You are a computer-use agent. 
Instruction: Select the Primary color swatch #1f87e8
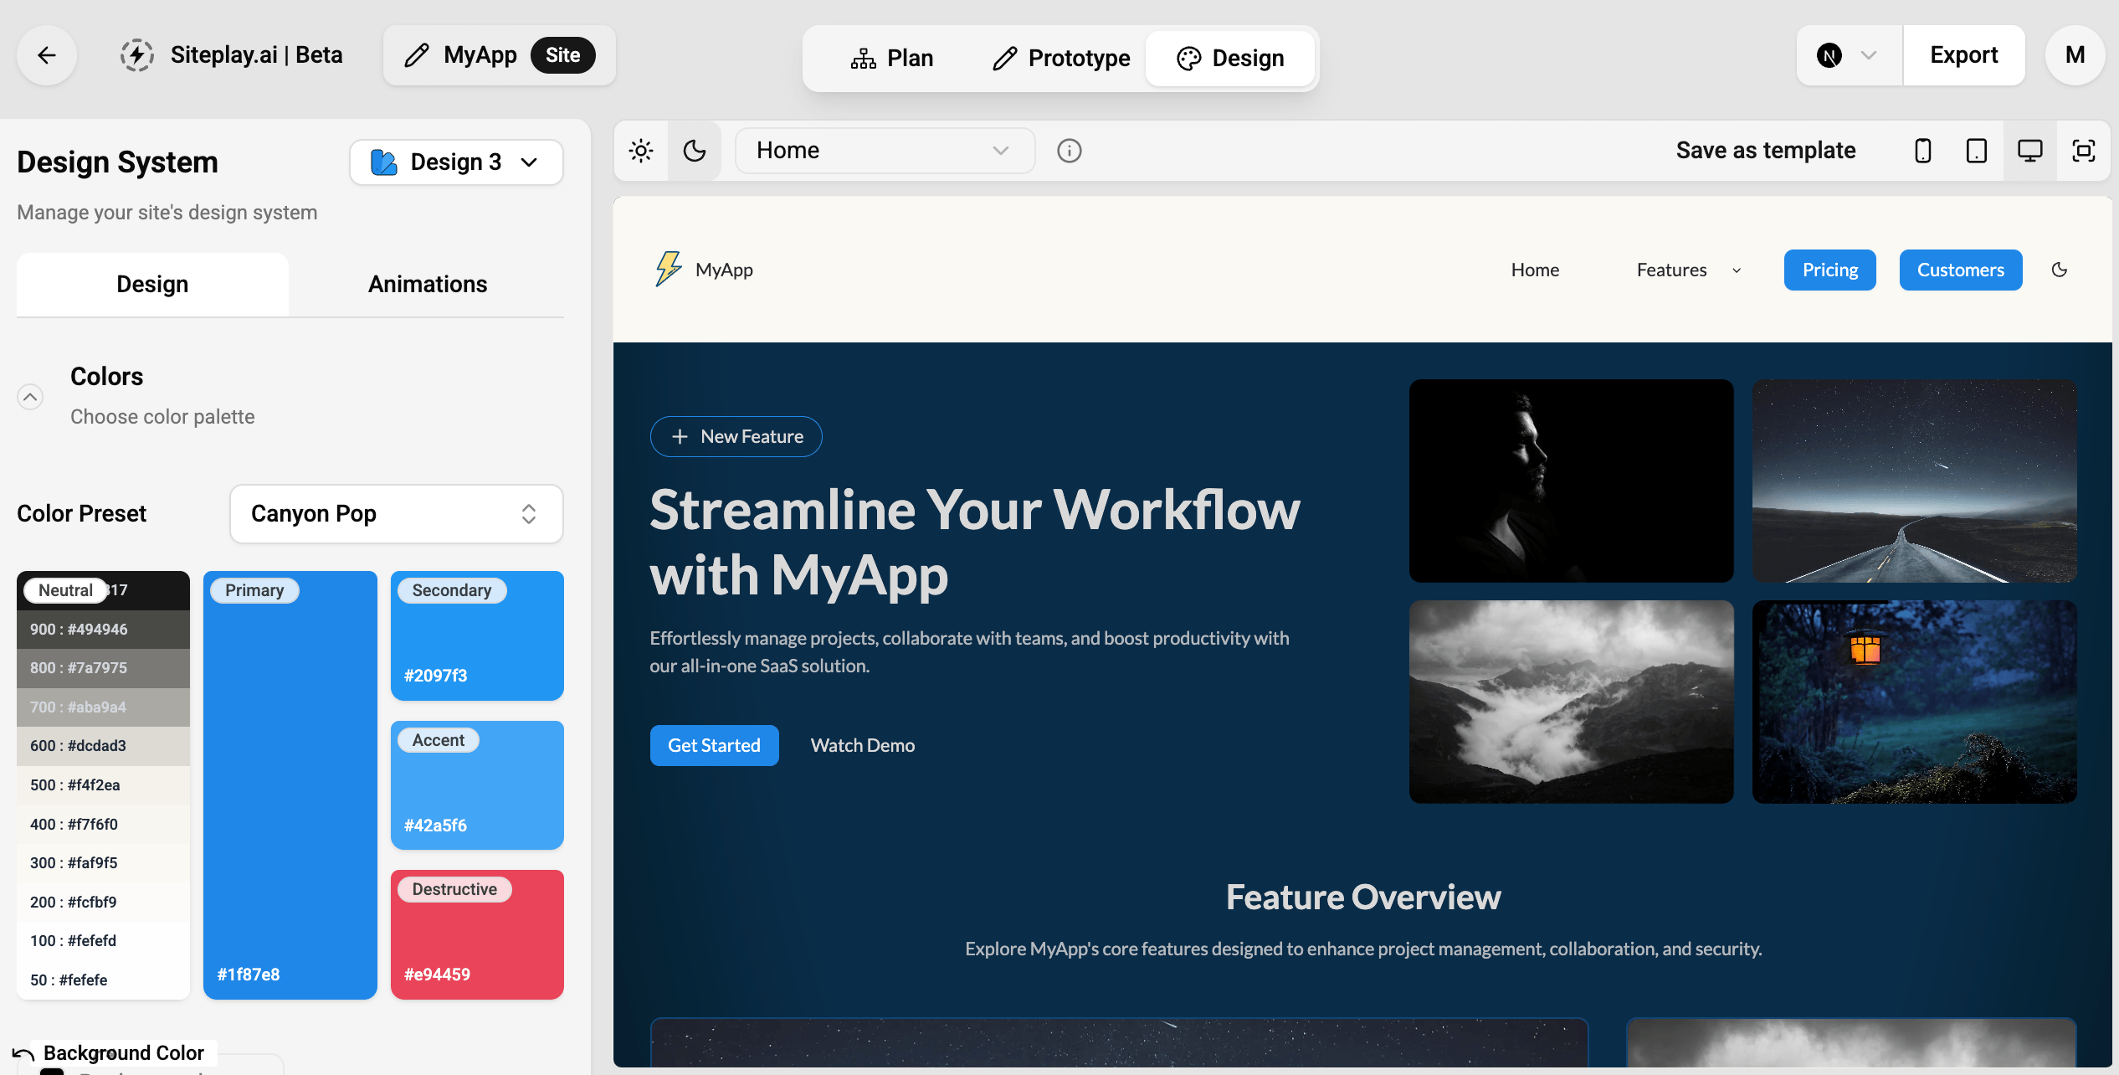pos(290,785)
